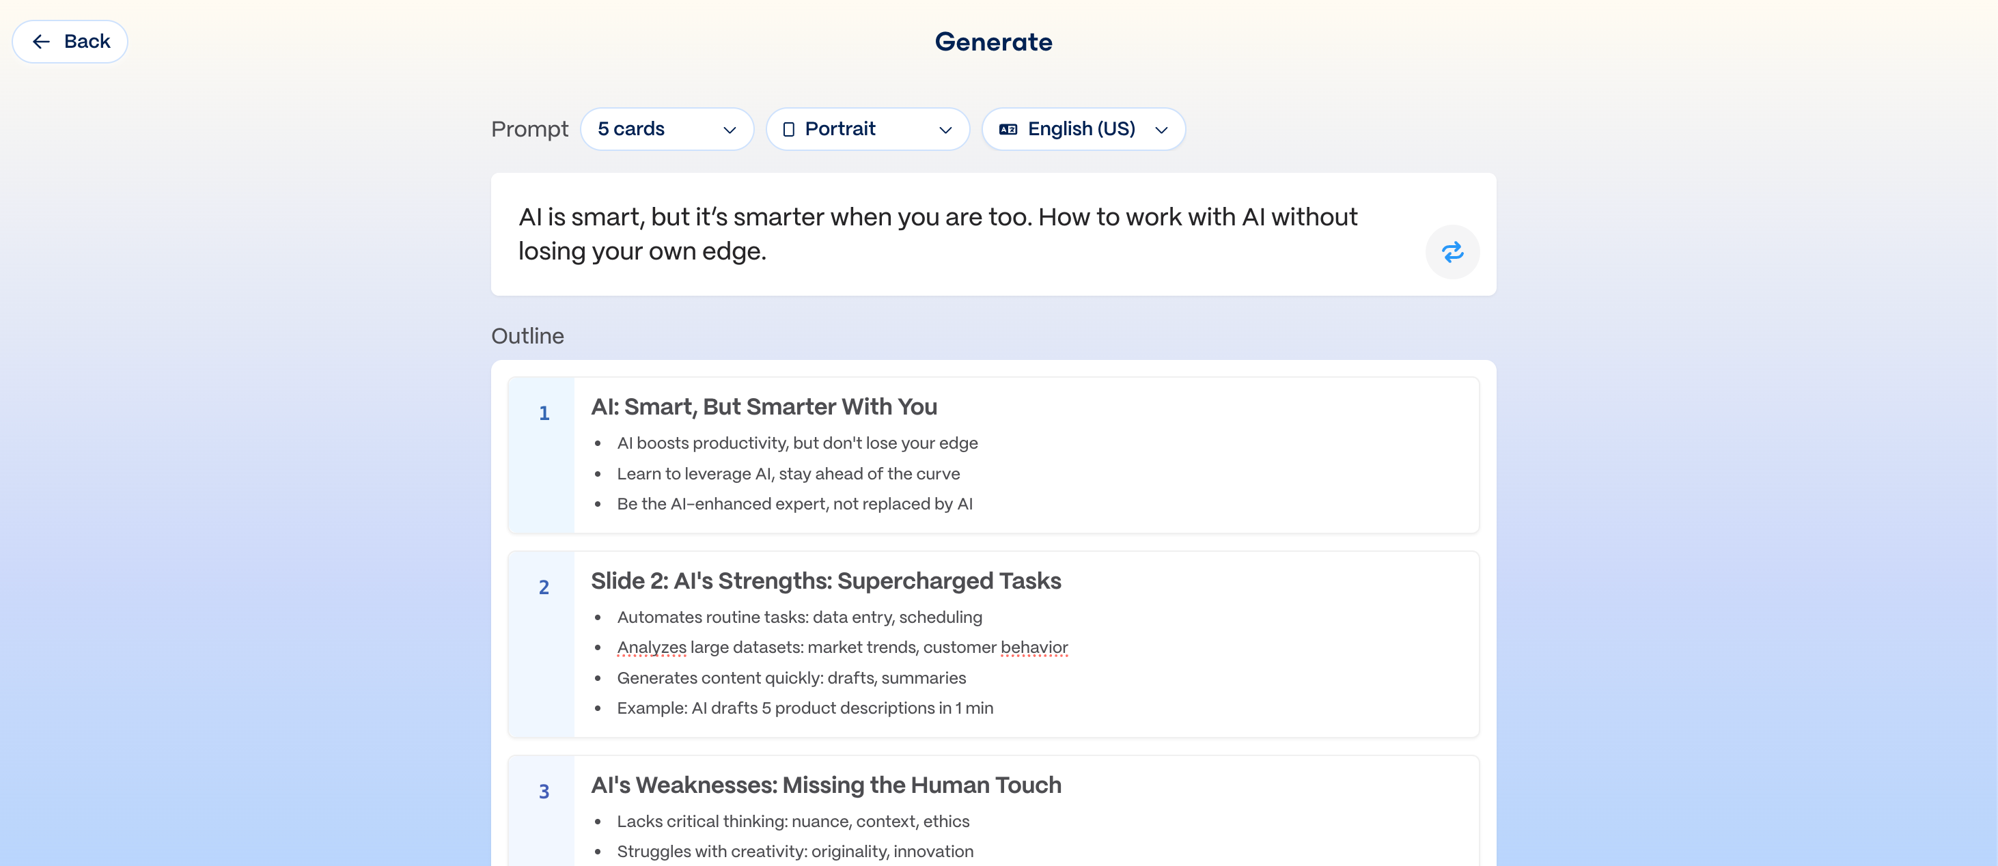The width and height of the screenshot is (1998, 866).
Task: Go back using the Back button
Action: click(x=70, y=42)
